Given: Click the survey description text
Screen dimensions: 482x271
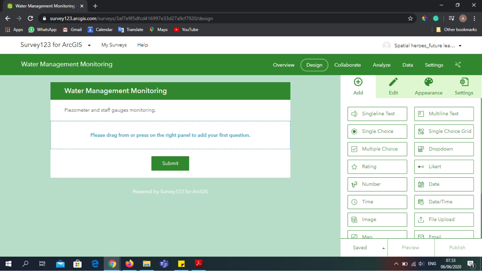Looking at the screenshot, I should (110, 110).
